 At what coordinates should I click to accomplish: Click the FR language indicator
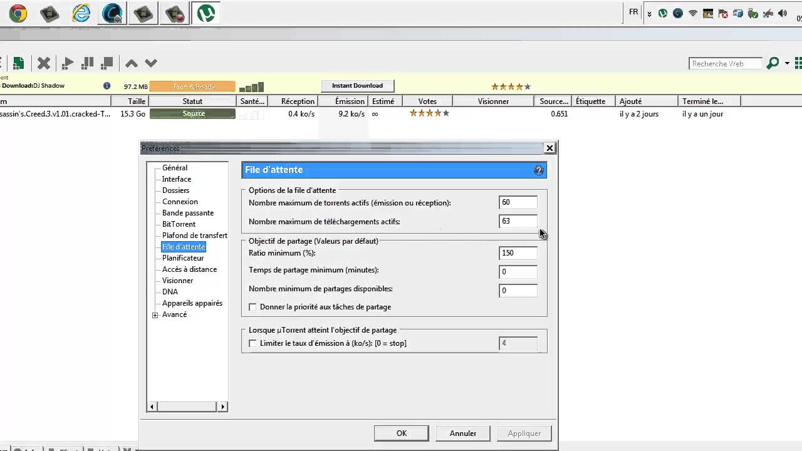[x=633, y=12]
